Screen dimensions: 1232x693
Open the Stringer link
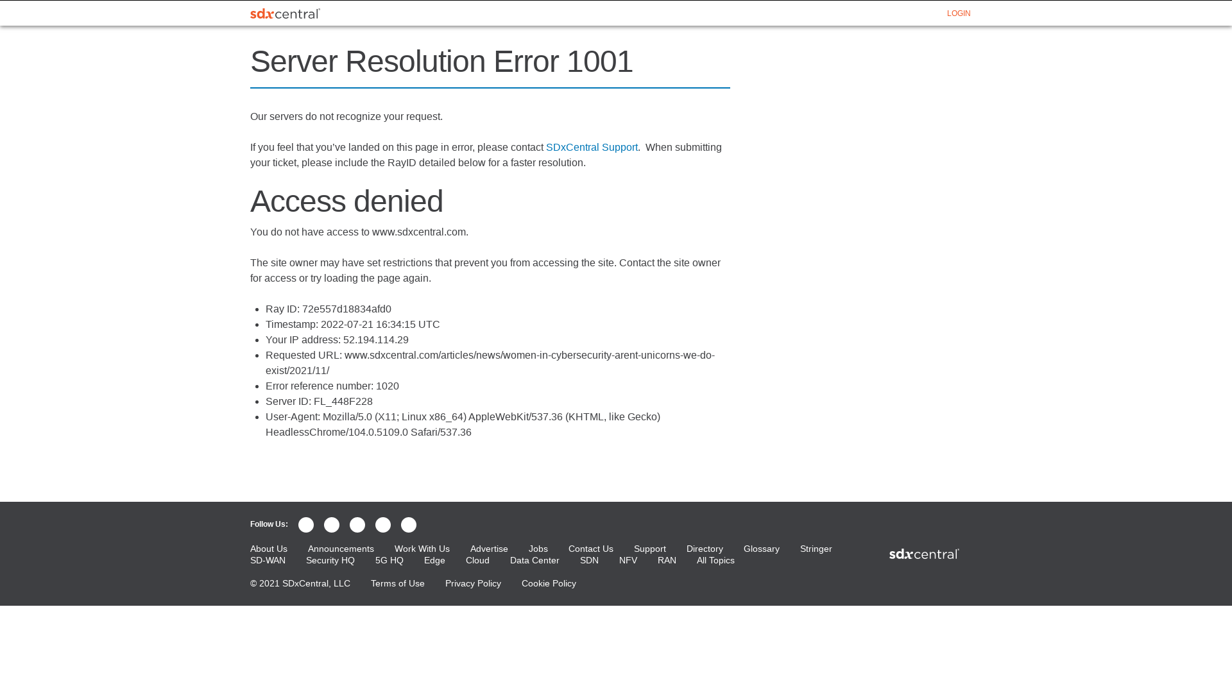click(816, 549)
